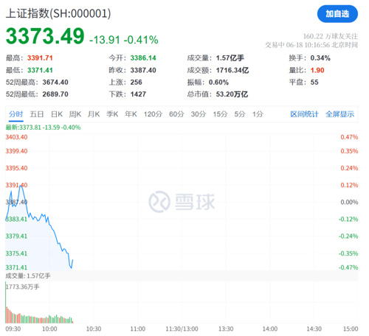Click the 3395.40 price axis label
369x336 pixels.
pos(16,168)
